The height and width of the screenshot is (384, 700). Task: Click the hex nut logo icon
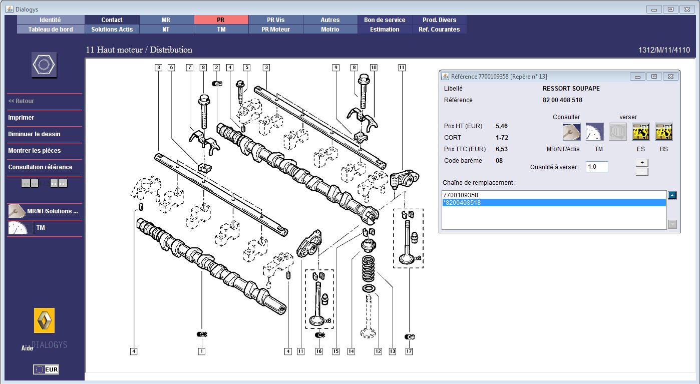click(x=45, y=65)
